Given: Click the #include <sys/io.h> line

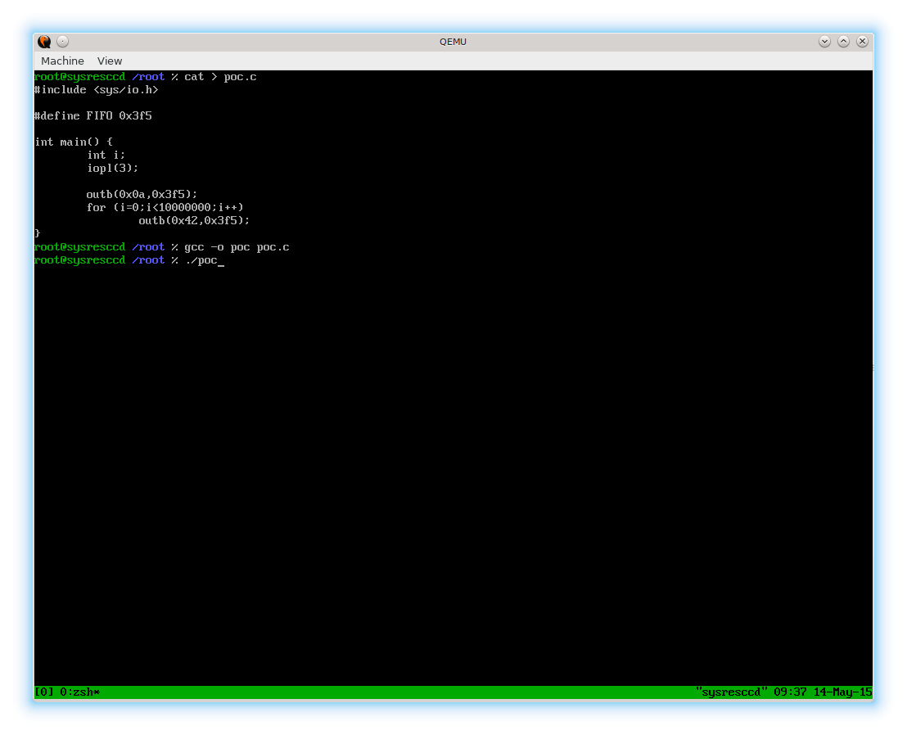Looking at the screenshot, I should click(x=96, y=90).
